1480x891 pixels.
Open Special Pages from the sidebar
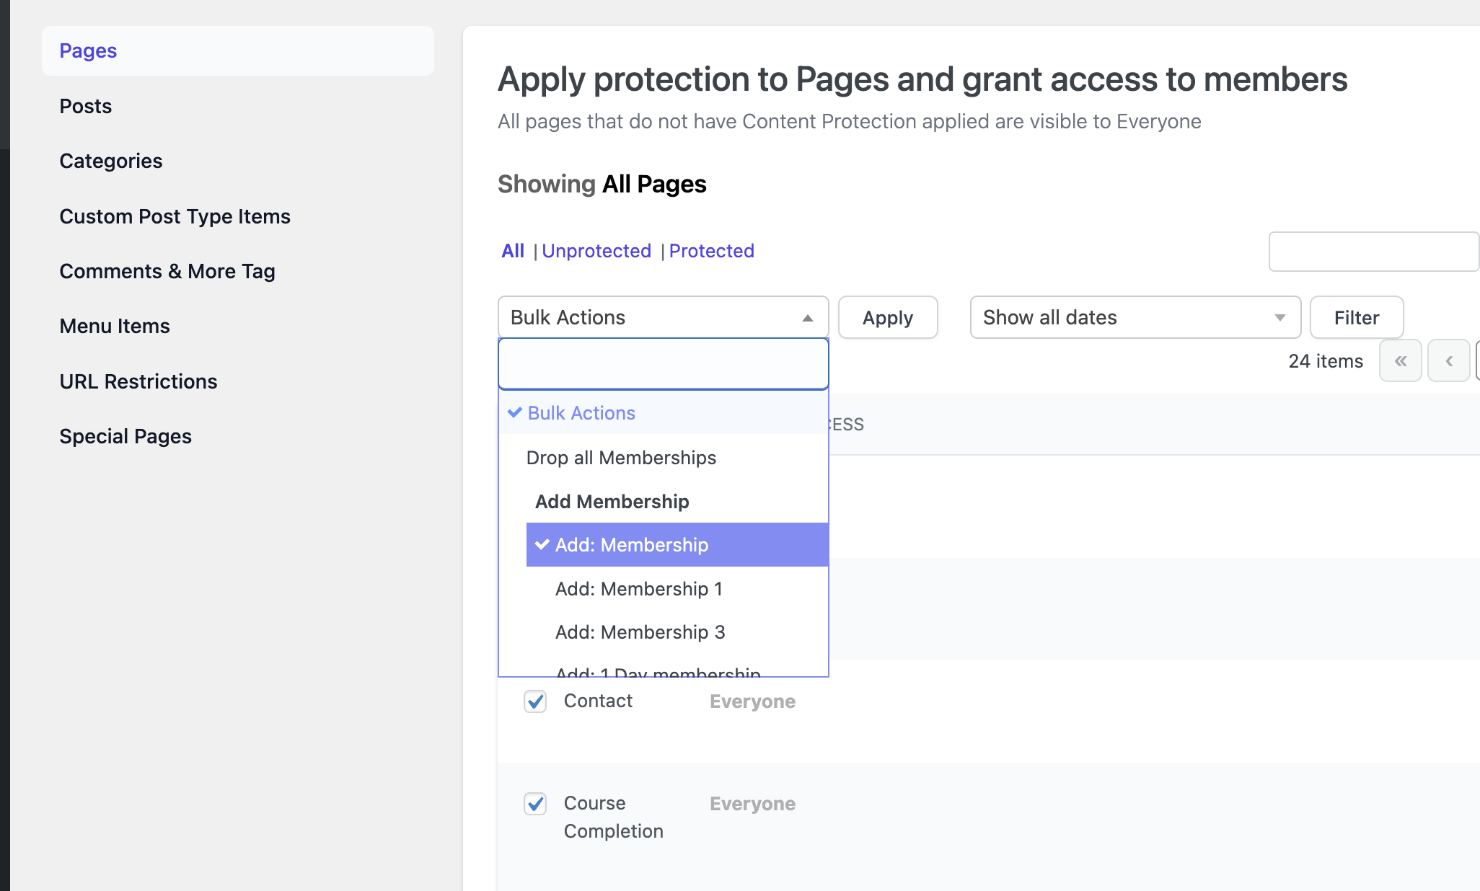tap(125, 435)
